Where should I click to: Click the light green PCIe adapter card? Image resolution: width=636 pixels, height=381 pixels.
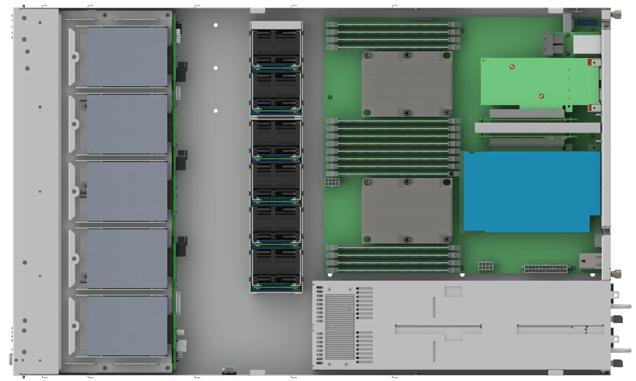[540, 82]
